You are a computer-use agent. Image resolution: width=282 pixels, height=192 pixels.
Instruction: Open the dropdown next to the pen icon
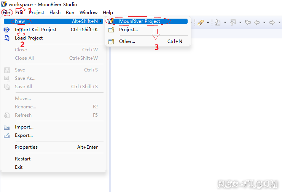click(x=208, y=22)
